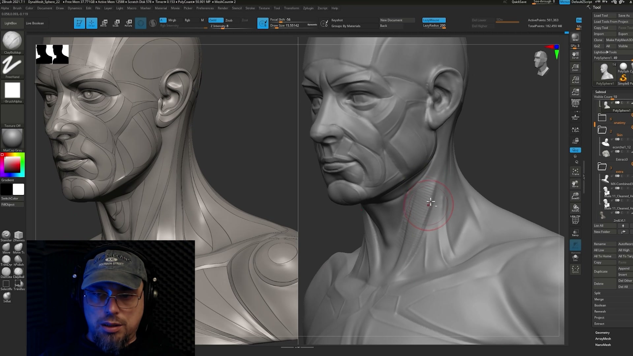Enable the Zsub mode
This screenshot has width=633, height=356.
tap(229, 20)
